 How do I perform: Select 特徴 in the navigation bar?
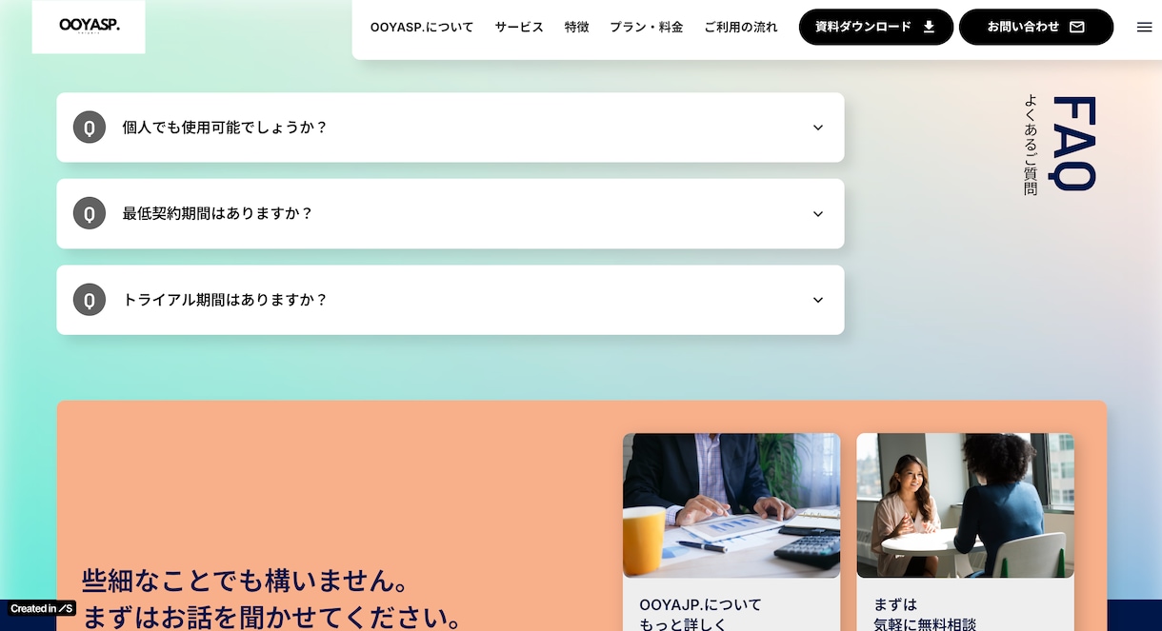576,27
